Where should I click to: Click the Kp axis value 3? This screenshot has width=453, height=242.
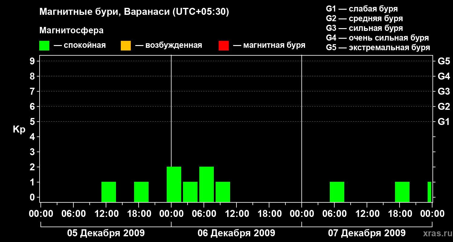[33, 152]
